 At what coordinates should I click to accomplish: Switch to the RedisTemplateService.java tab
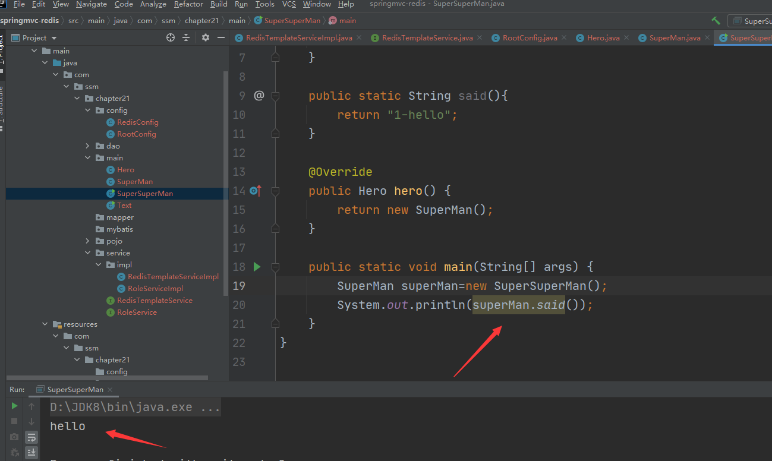click(x=427, y=37)
